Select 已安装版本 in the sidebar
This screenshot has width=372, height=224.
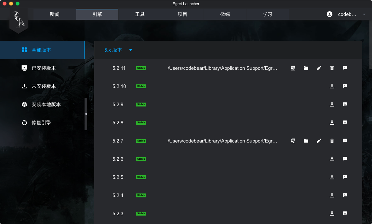tap(42, 68)
